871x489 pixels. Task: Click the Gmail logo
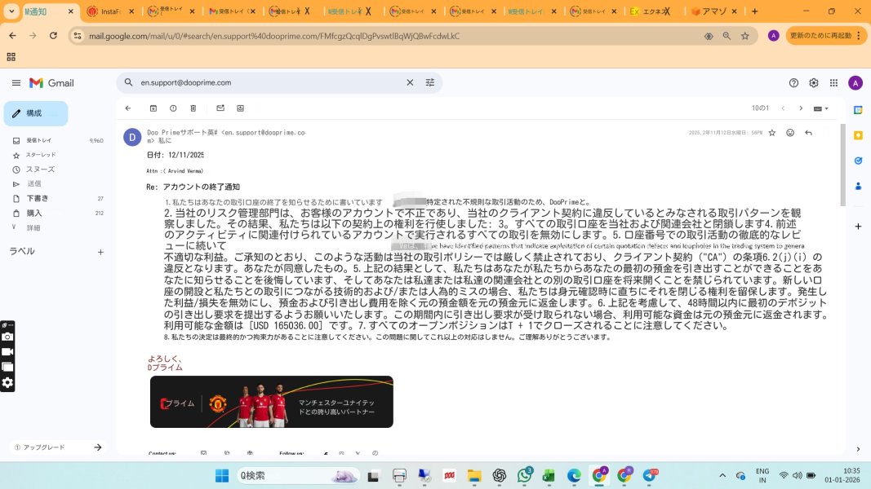click(51, 82)
